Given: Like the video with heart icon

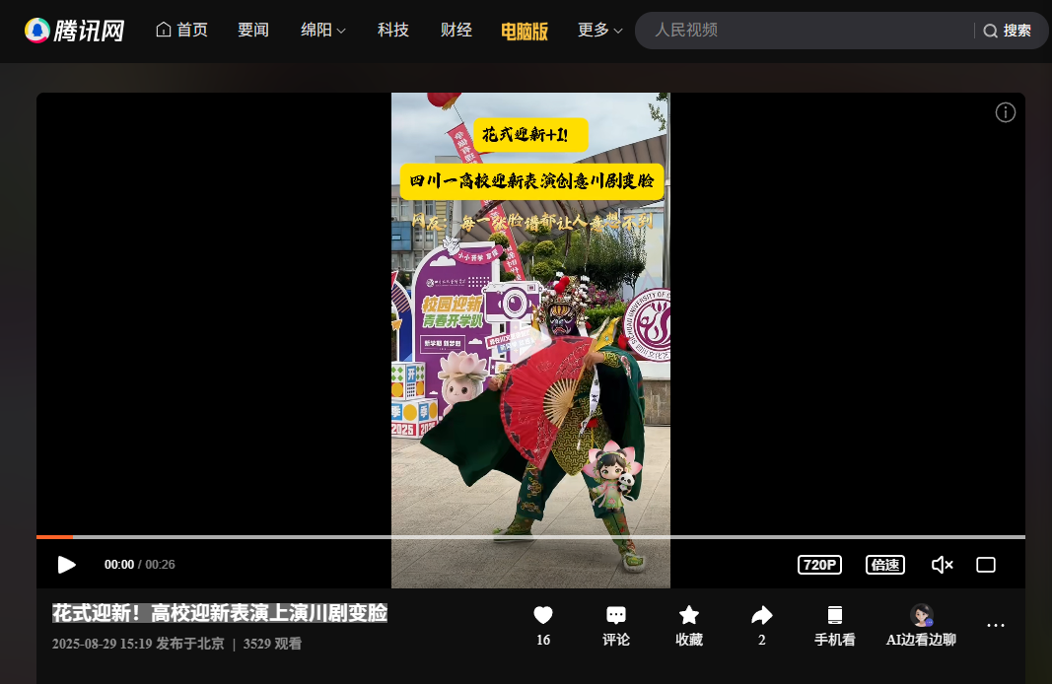Looking at the screenshot, I should point(542,616).
